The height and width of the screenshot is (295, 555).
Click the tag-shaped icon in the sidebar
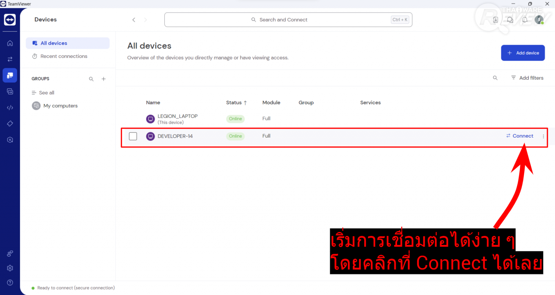(10, 124)
